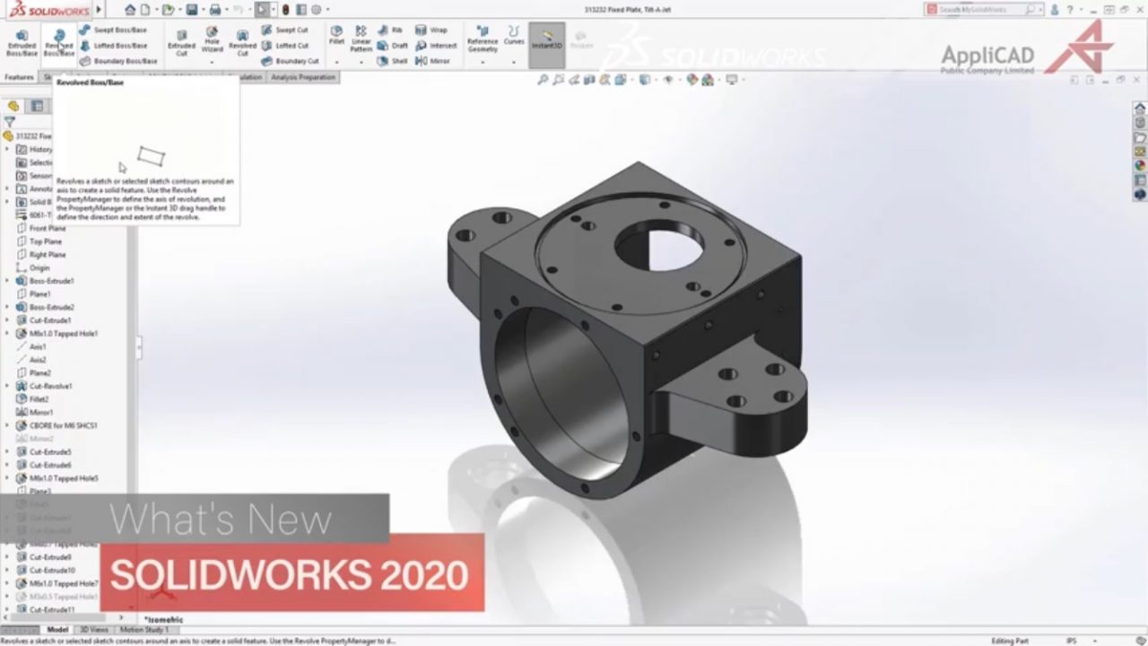This screenshot has height=646, width=1148.
Task: Click the Rebuild traffic light icon
Action: (x=285, y=10)
